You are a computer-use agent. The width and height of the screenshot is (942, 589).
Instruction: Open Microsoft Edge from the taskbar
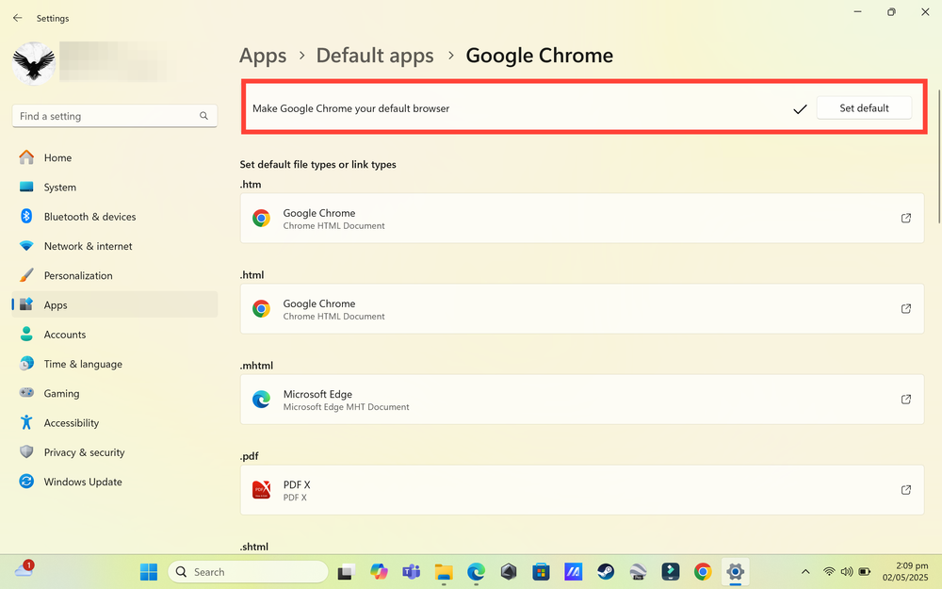[476, 572]
